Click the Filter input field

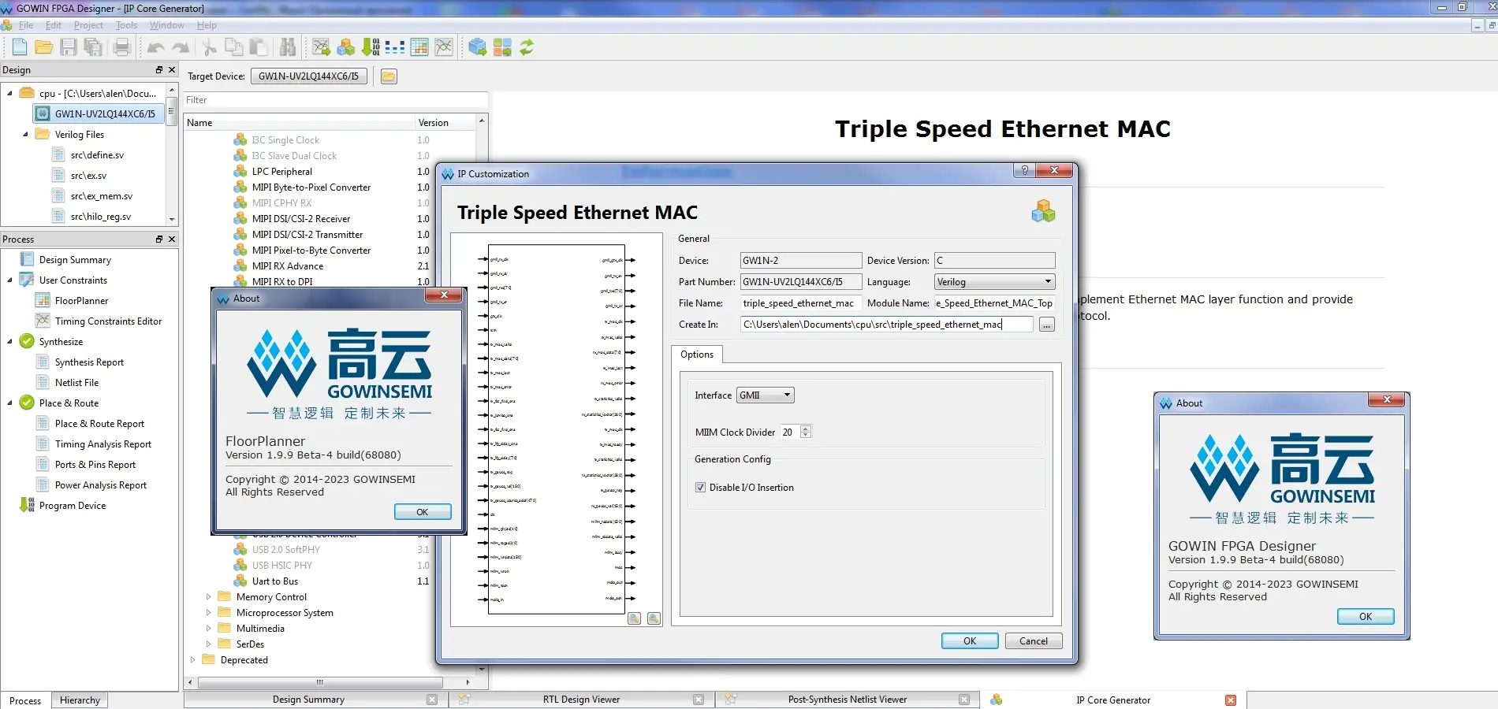pos(336,100)
